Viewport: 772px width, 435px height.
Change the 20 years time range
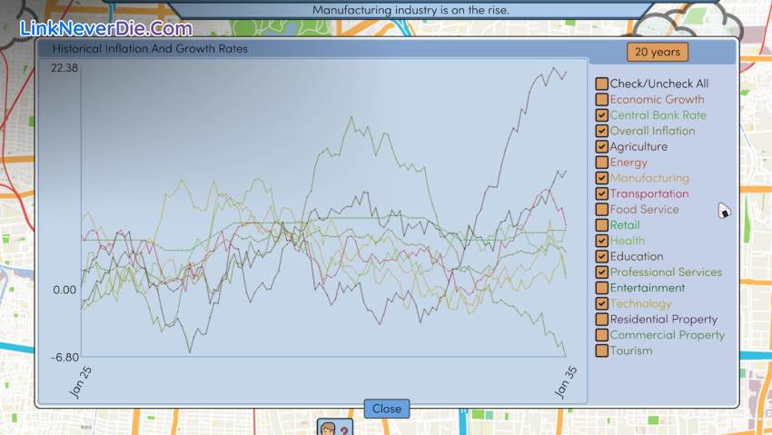[x=658, y=53]
